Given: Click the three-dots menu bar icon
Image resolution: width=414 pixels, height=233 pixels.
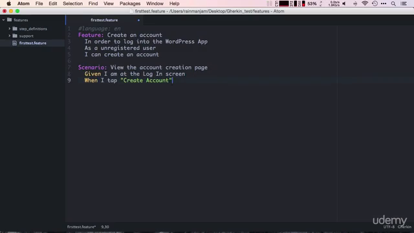Looking at the screenshot, I should click(384, 3).
